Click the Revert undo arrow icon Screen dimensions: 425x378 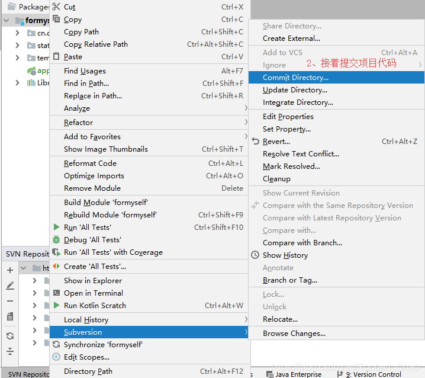pos(255,141)
